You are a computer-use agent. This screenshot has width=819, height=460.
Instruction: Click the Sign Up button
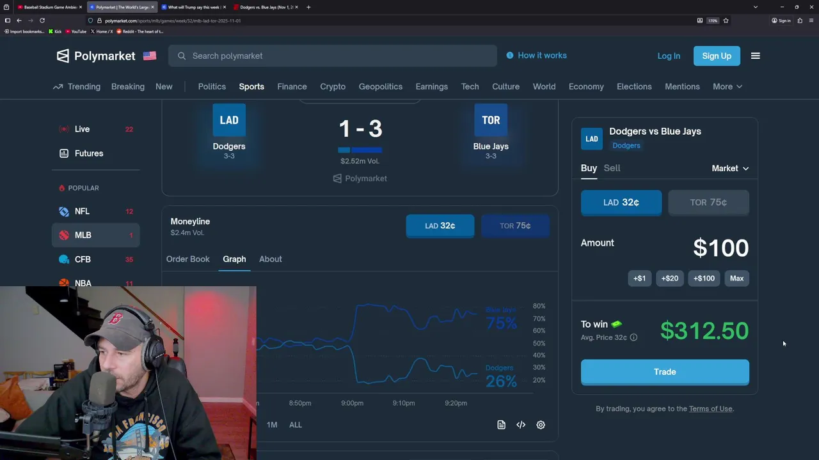[717, 56]
